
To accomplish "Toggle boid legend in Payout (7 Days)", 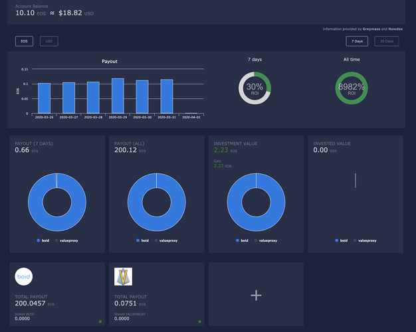I will pyautogui.click(x=43, y=240).
